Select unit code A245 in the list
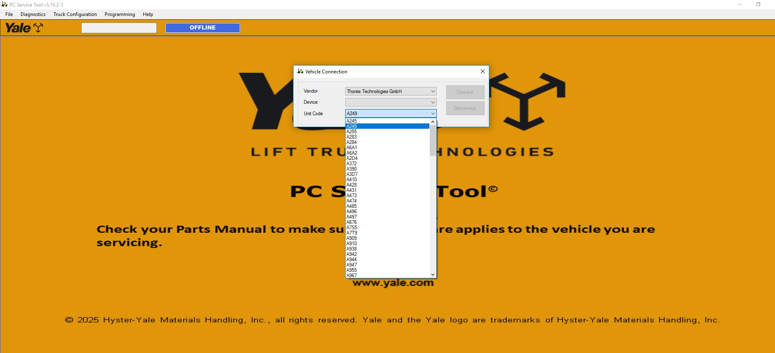Image resolution: width=775 pixels, height=353 pixels. coord(387,121)
